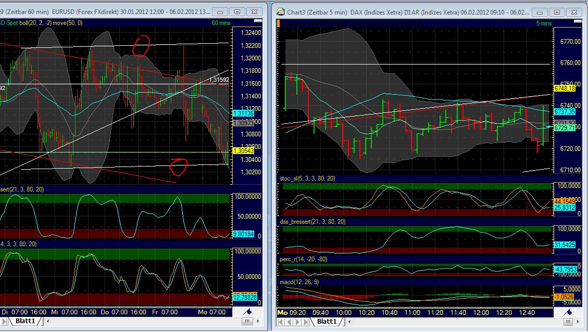The height and width of the screenshot is (332, 588).
Task: Click the next-bar arrow icon below the DAX chart
Action: [x=297, y=321]
